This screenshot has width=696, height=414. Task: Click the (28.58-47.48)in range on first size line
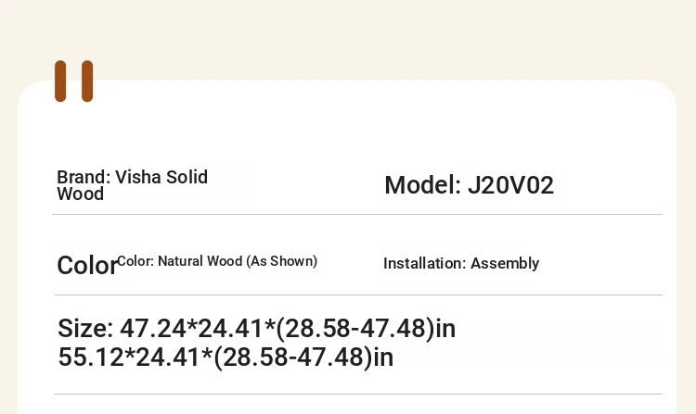pyautogui.click(x=366, y=329)
